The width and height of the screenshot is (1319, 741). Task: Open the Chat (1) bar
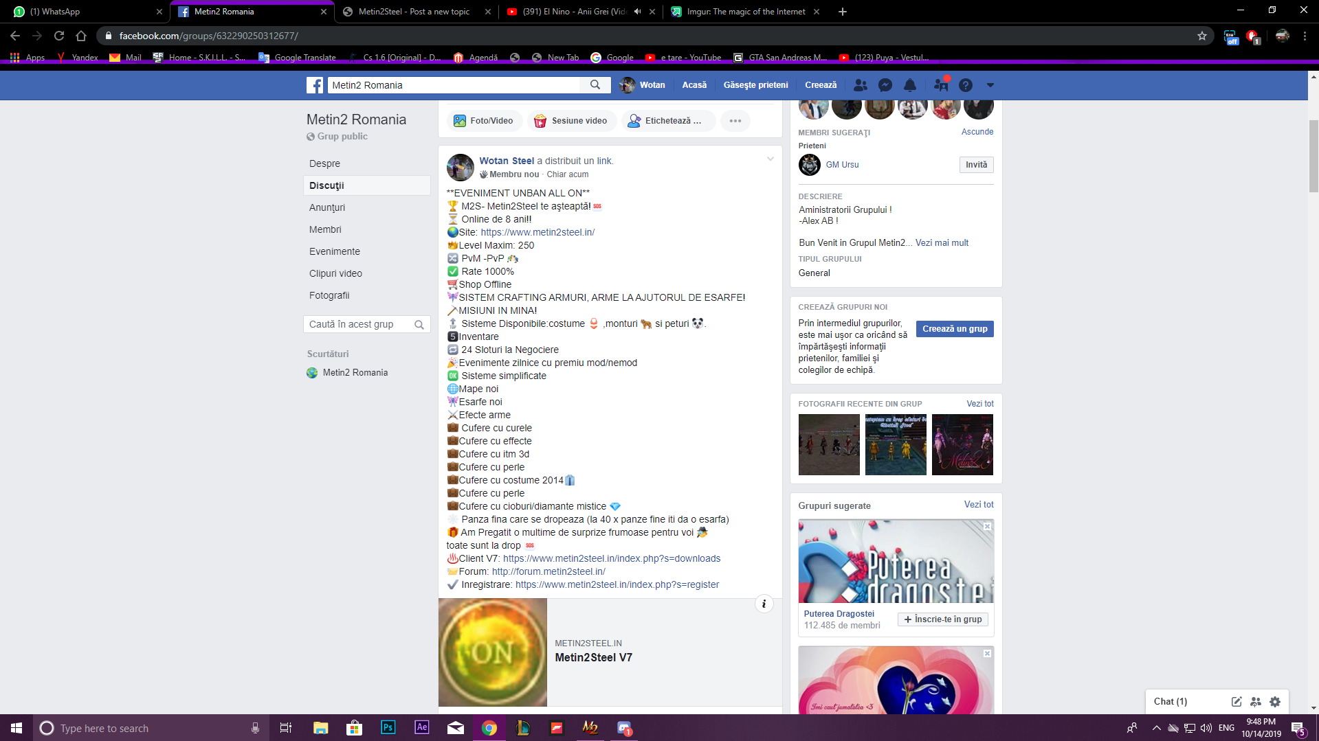pos(1171,701)
